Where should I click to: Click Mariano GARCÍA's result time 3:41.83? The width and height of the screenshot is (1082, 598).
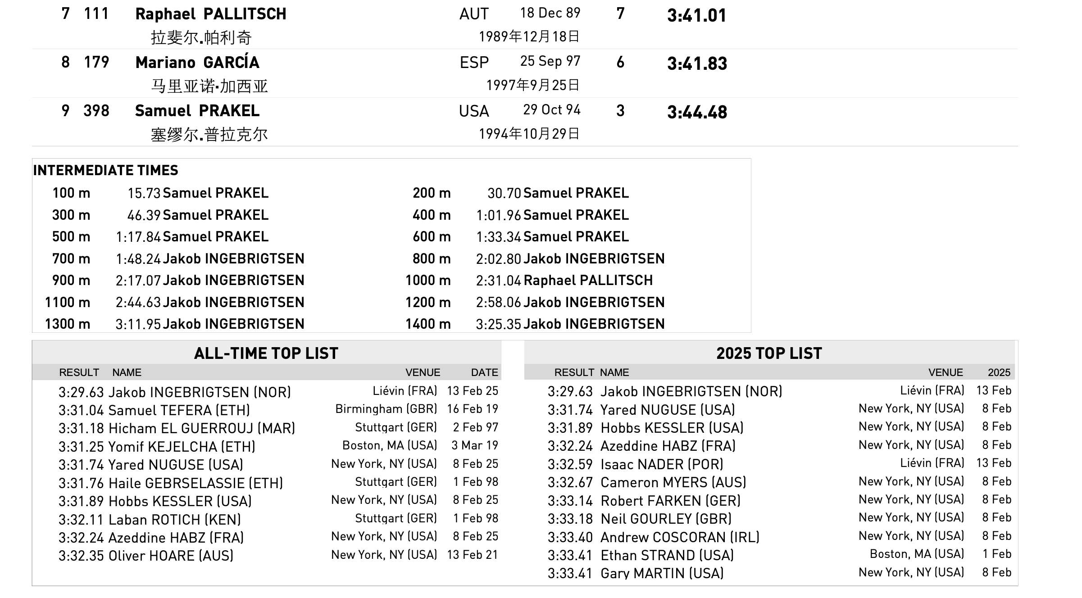pyautogui.click(x=697, y=63)
